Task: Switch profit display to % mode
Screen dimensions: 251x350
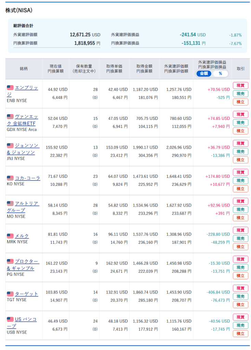Action: (220, 73)
